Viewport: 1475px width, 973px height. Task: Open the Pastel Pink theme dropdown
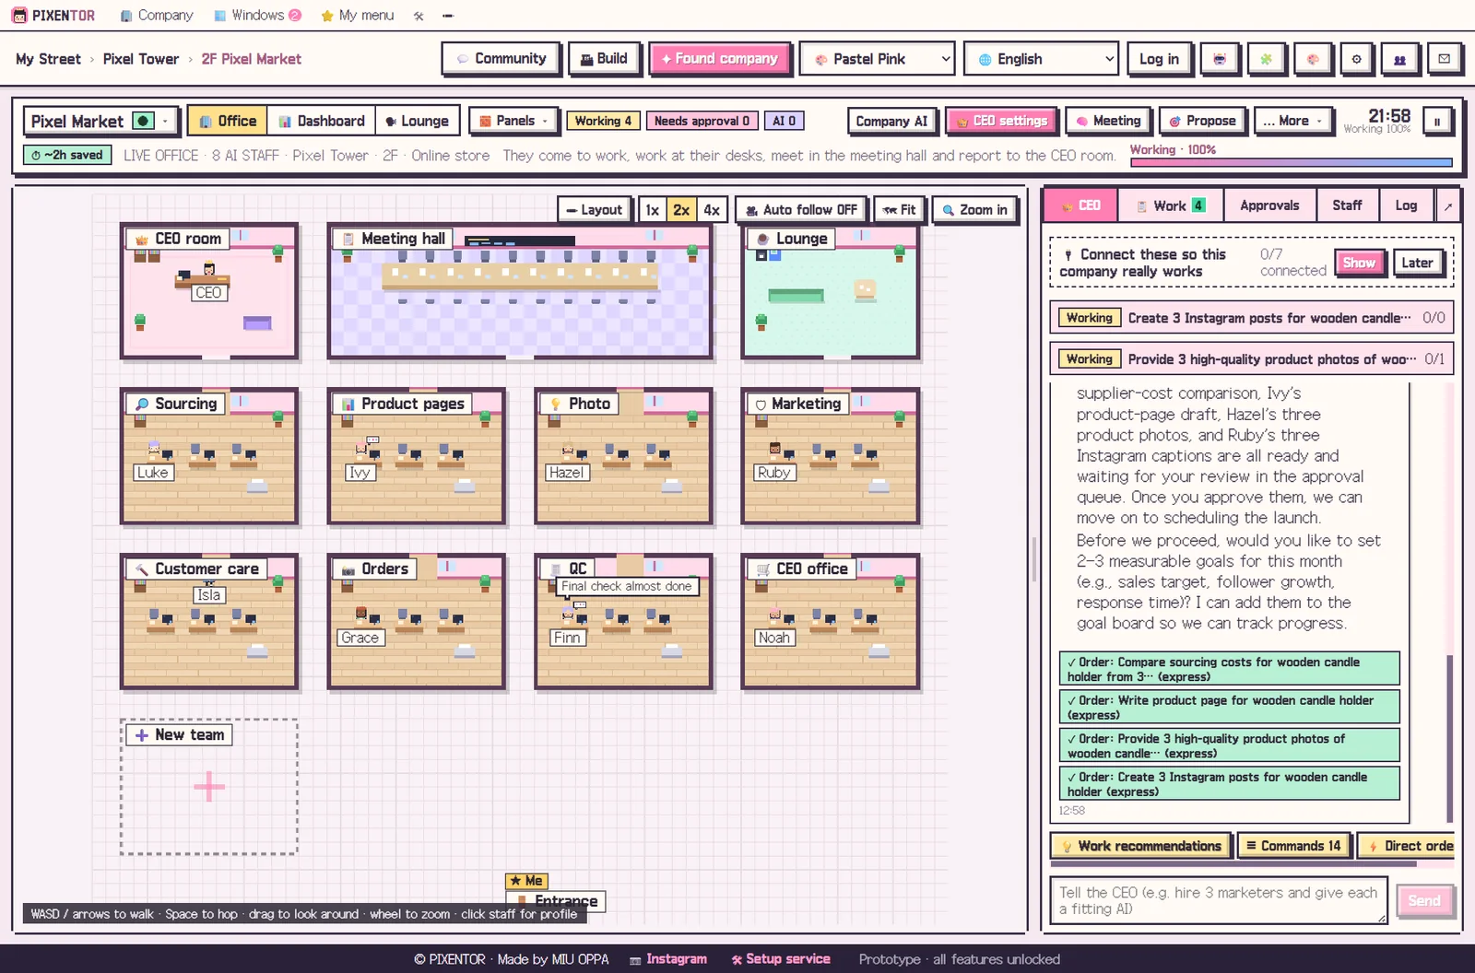(x=877, y=59)
